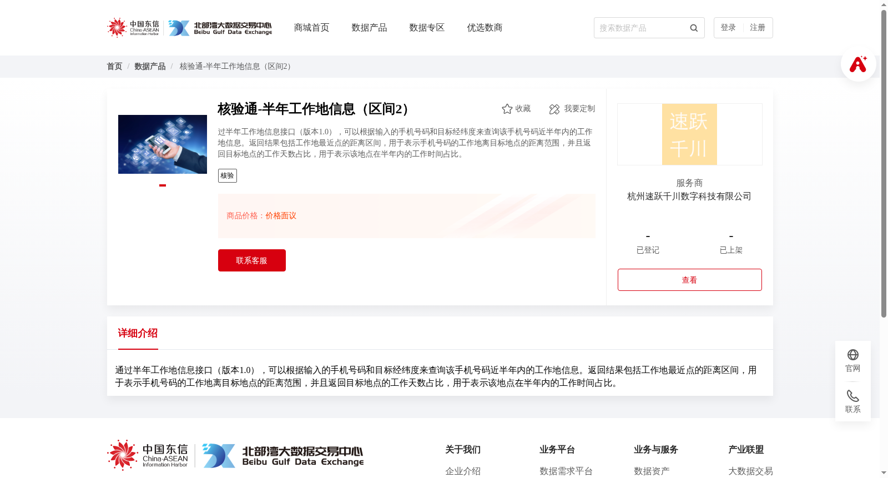Click footer link 数据需求平台

566,471
